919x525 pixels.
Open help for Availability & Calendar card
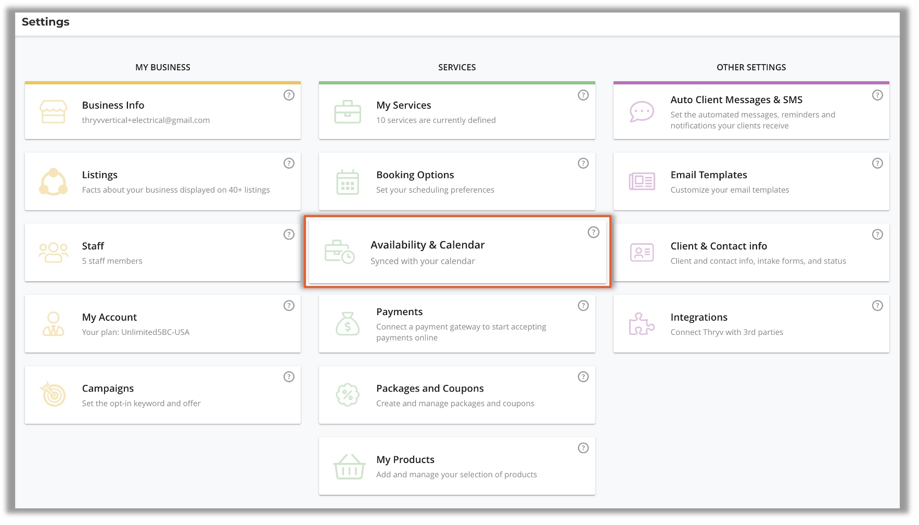click(593, 232)
